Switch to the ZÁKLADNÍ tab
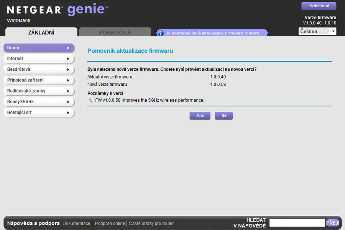Screen dimensions: 345x230 [41, 32]
